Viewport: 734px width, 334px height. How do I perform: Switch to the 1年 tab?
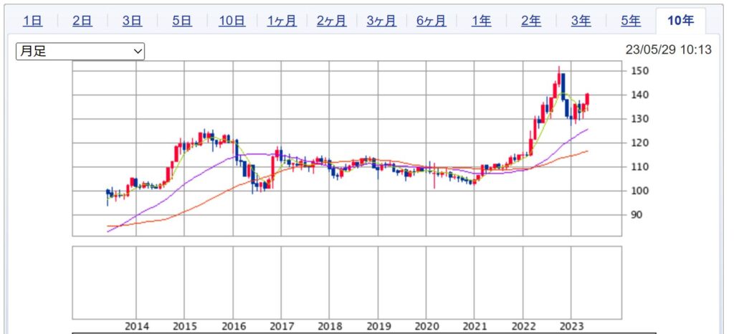481,21
